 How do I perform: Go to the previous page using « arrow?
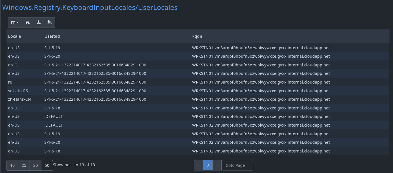point(198,165)
